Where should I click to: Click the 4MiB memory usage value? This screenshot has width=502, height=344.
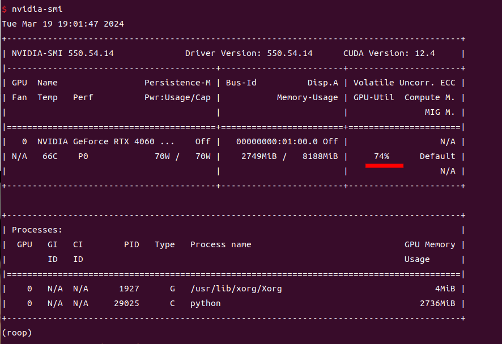coord(445,289)
